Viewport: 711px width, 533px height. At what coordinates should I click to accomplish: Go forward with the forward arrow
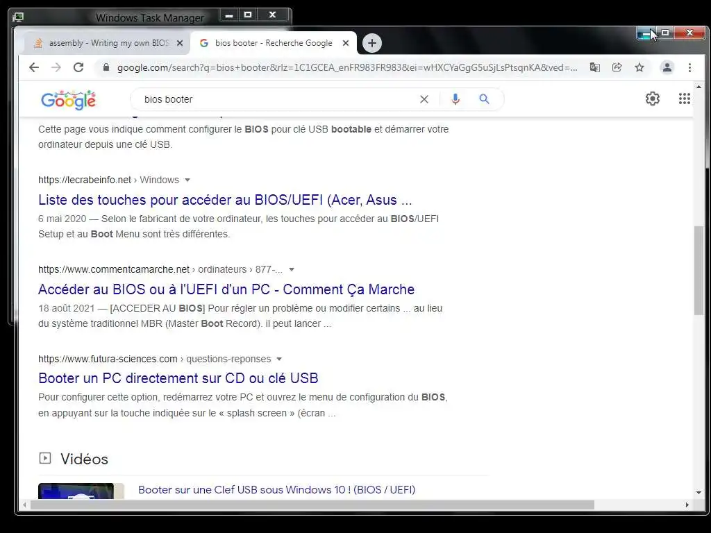point(56,67)
